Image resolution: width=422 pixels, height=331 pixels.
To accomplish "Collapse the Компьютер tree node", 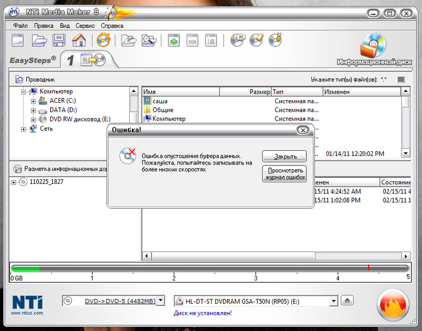I will pos(23,92).
